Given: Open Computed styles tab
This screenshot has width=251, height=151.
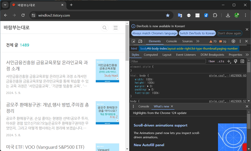Looking at the screenshot, I should coord(151,55).
